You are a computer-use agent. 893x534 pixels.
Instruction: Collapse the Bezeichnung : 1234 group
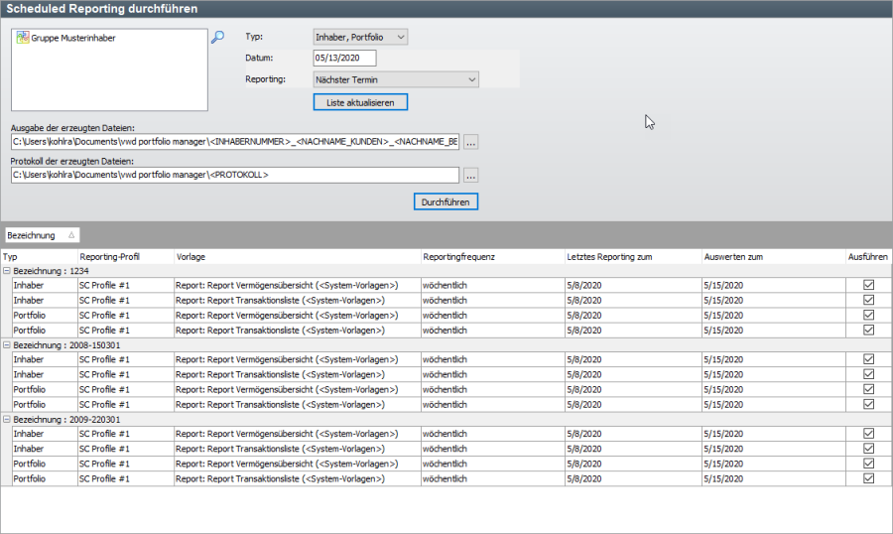[x=7, y=270]
